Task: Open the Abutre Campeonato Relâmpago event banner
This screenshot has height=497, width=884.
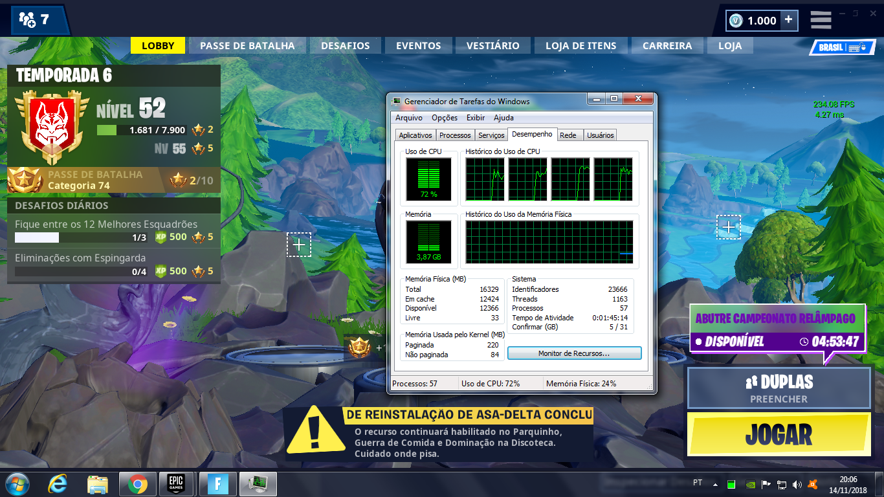Action: 777,329
